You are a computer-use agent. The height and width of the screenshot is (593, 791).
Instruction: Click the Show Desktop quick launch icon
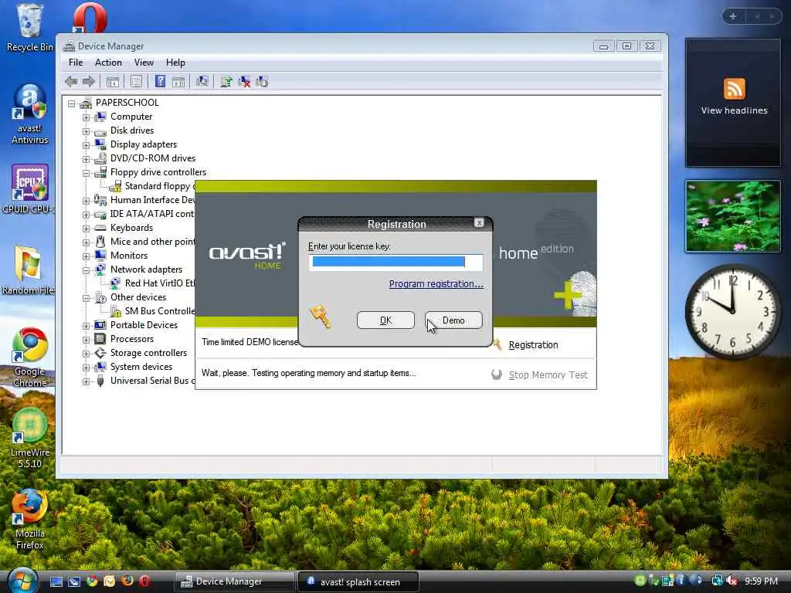pyautogui.click(x=56, y=581)
